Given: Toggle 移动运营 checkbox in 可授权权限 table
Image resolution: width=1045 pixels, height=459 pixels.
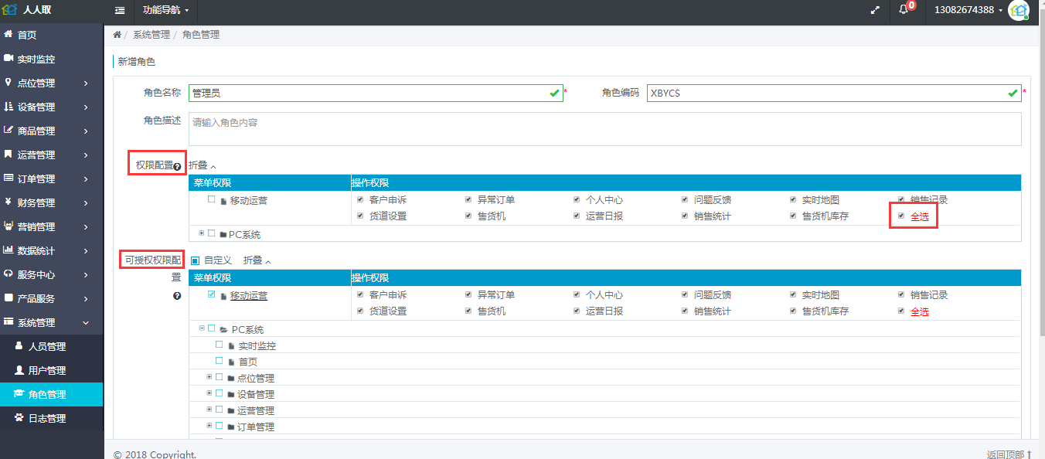Looking at the screenshot, I should point(211,294).
